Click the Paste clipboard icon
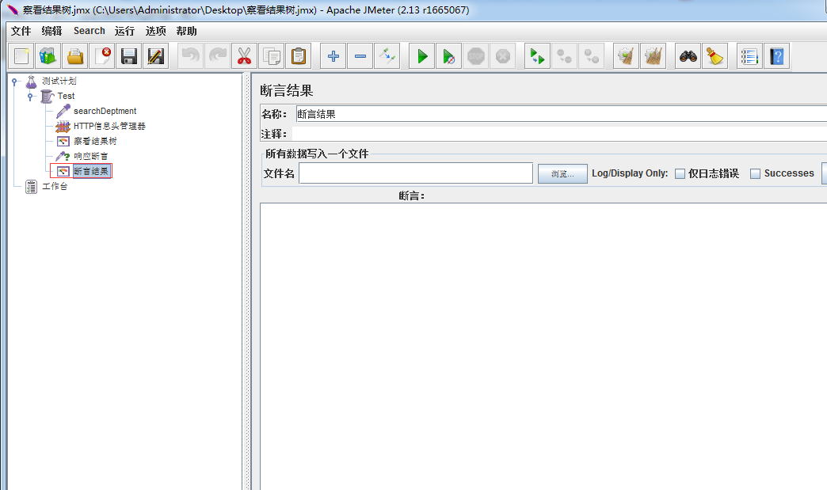This screenshot has height=490, width=827. pos(299,56)
